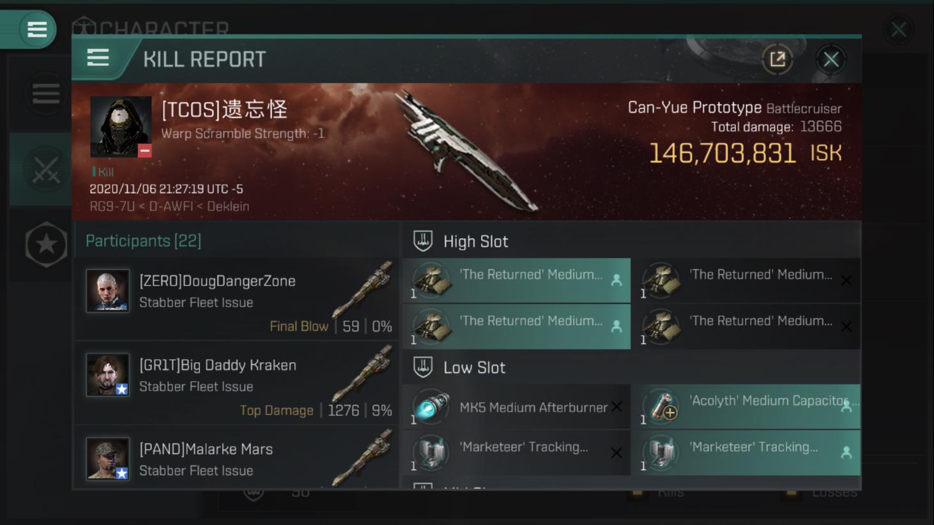Click the victim character portrait
The height and width of the screenshot is (525, 934).
tap(121, 127)
